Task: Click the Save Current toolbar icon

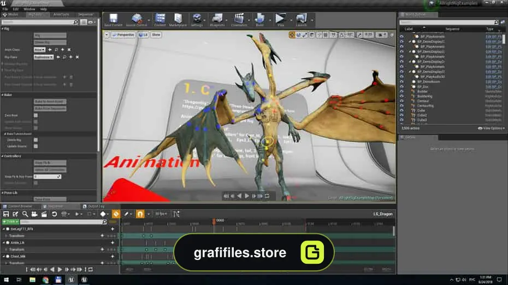Action: click(x=114, y=20)
